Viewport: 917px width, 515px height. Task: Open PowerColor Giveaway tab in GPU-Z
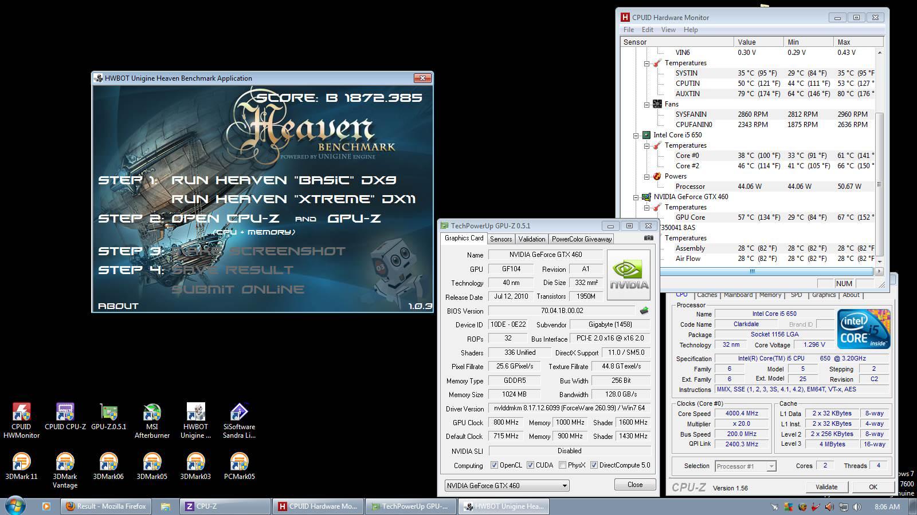click(x=582, y=239)
